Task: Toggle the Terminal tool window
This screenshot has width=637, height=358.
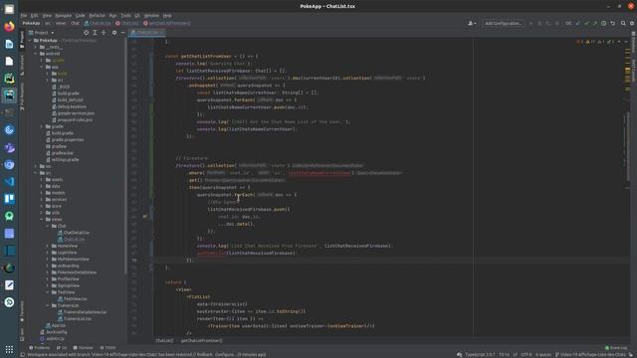Action: pyautogui.click(x=83, y=348)
